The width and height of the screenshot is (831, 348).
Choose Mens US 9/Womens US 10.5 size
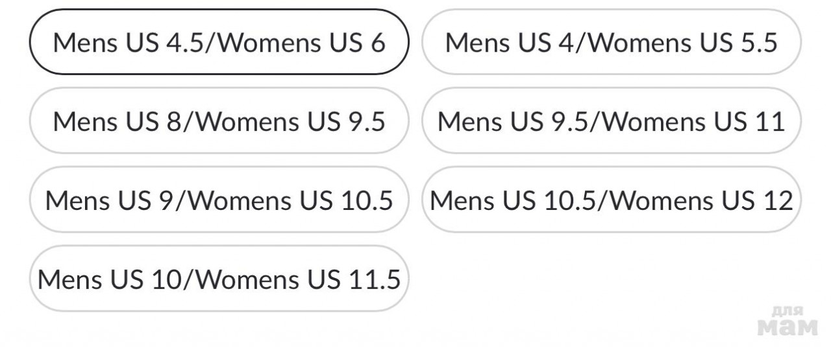click(219, 200)
